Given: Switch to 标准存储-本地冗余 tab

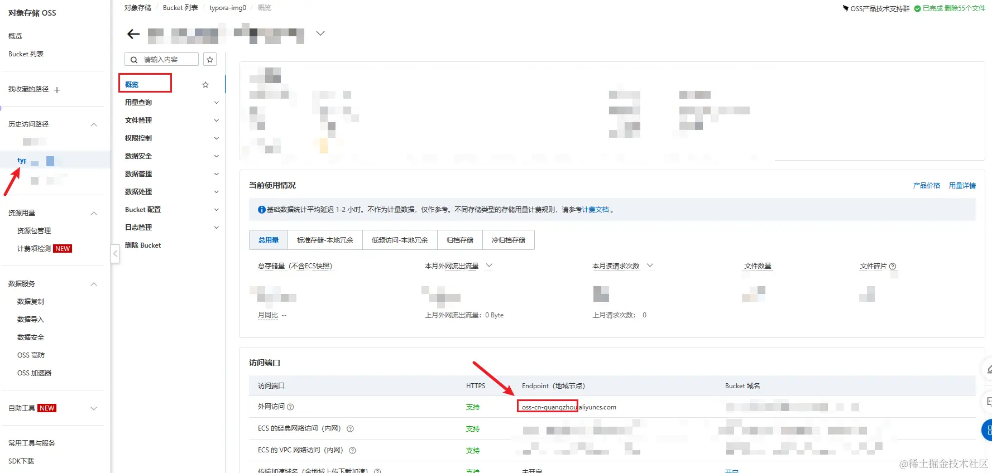Looking at the screenshot, I should click(x=325, y=240).
